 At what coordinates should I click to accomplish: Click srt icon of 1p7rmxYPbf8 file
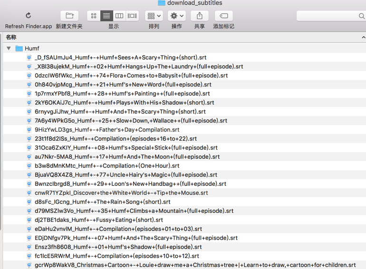click(x=29, y=94)
